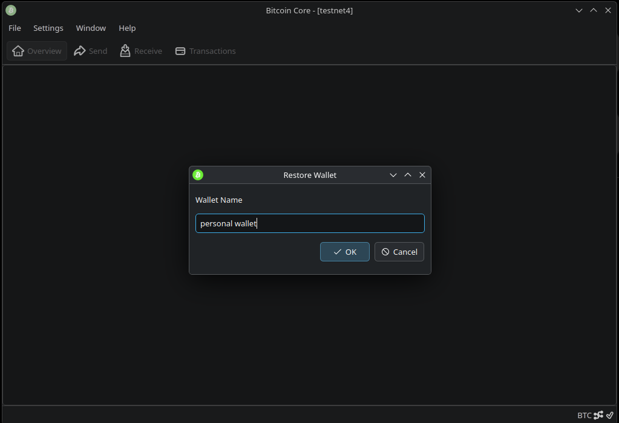Open the File menu
The image size is (619, 423).
click(x=15, y=28)
